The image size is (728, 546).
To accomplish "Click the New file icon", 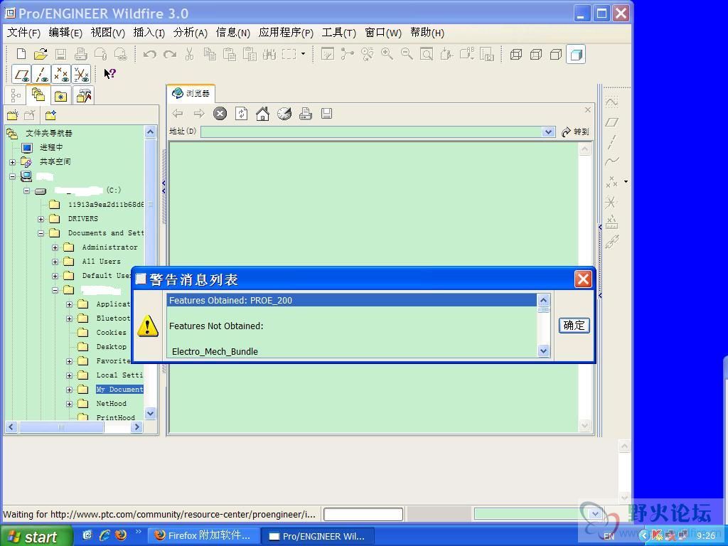I will pos(21,54).
